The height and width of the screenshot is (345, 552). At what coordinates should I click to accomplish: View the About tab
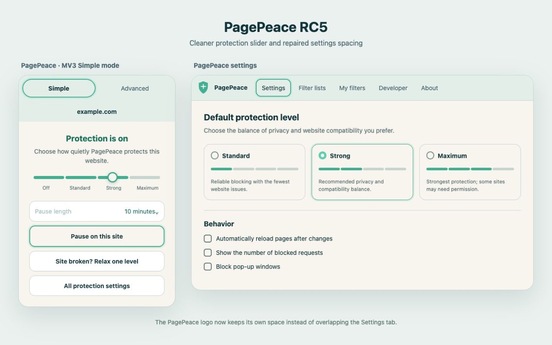coord(430,88)
